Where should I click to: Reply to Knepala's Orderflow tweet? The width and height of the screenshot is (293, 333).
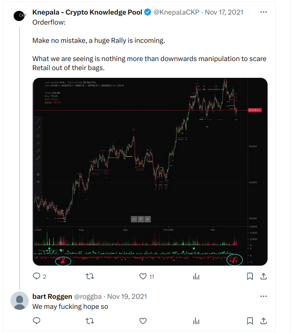(36, 276)
